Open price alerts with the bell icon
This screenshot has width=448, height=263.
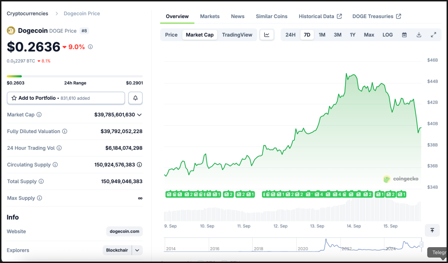[135, 98]
